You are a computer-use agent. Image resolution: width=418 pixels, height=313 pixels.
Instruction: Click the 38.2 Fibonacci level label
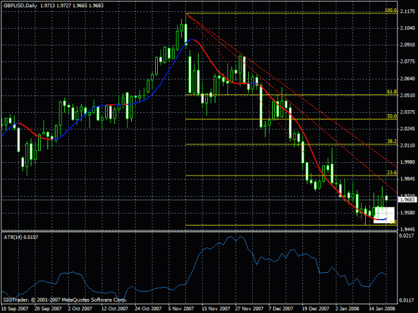point(392,141)
